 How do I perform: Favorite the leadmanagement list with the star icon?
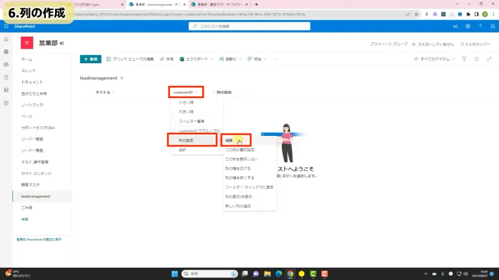122,77
